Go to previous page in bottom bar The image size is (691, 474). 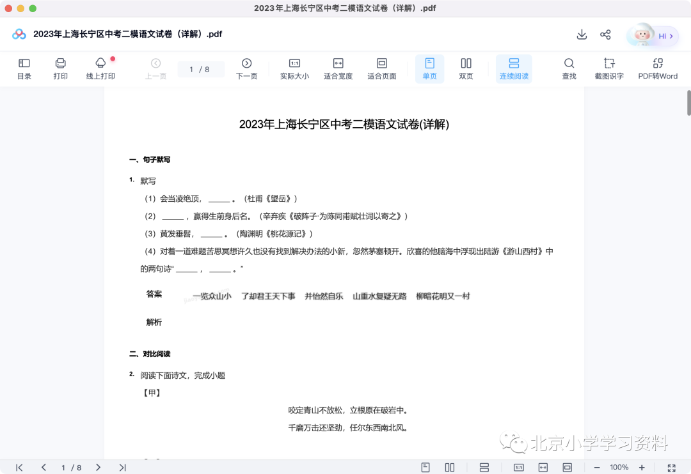pyautogui.click(x=44, y=468)
